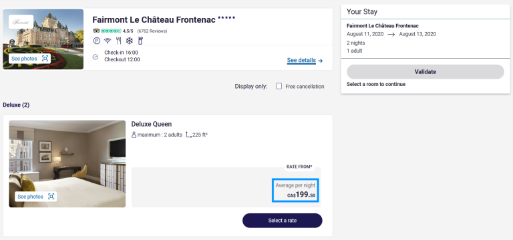This screenshot has width=513, height=240.
Task: Click the Select a rate button
Action: tap(283, 221)
